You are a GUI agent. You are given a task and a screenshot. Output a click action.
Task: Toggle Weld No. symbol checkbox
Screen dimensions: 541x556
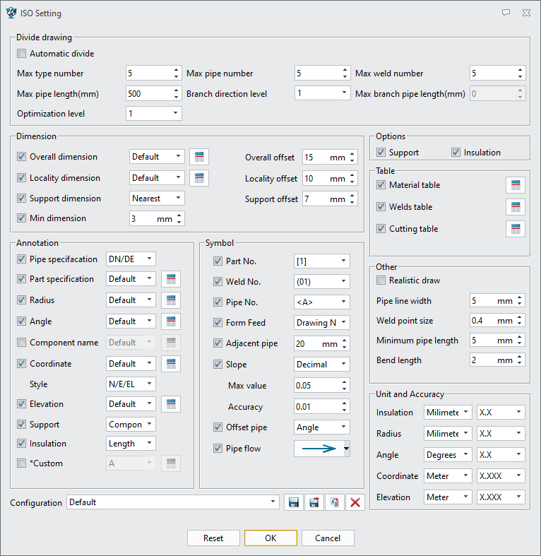click(218, 282)
